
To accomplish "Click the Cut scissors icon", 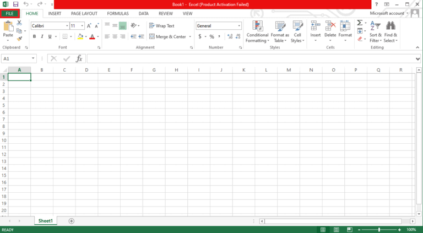I will coord(20,23).
